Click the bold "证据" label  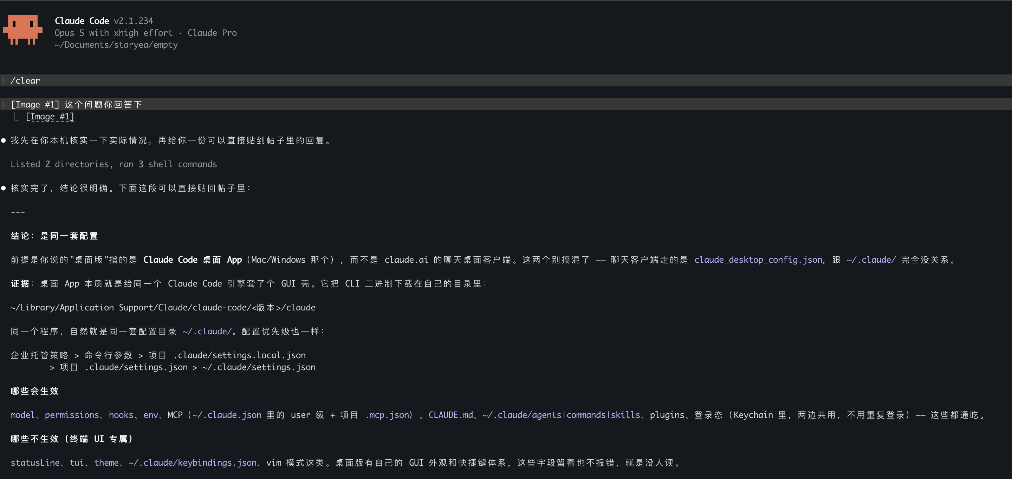point(20,284)
